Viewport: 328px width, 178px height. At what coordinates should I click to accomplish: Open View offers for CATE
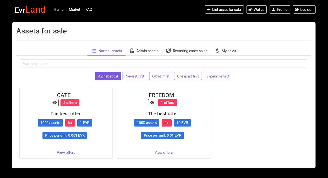tap(66, 152)
